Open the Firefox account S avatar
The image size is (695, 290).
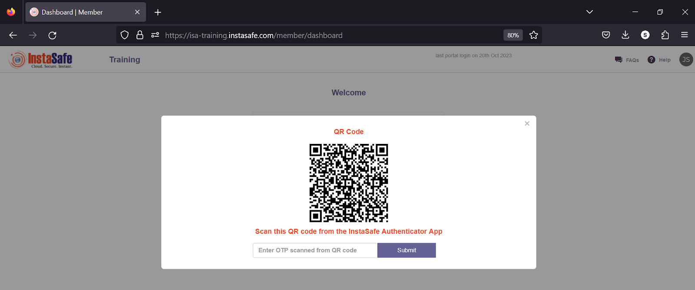click(645, 35)
